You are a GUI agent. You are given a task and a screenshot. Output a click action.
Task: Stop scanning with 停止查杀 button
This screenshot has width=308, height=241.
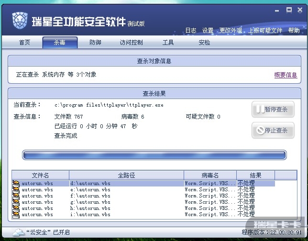[x=273, y=130]
